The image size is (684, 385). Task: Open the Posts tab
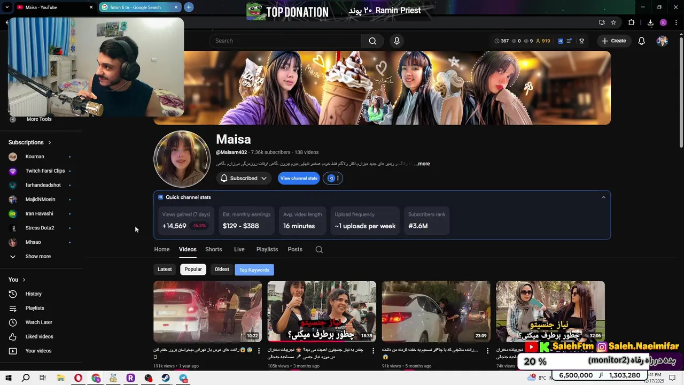[x=295, y=249]
